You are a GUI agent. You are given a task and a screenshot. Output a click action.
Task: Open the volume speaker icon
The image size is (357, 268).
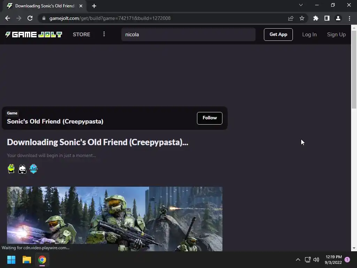point(316,260)
